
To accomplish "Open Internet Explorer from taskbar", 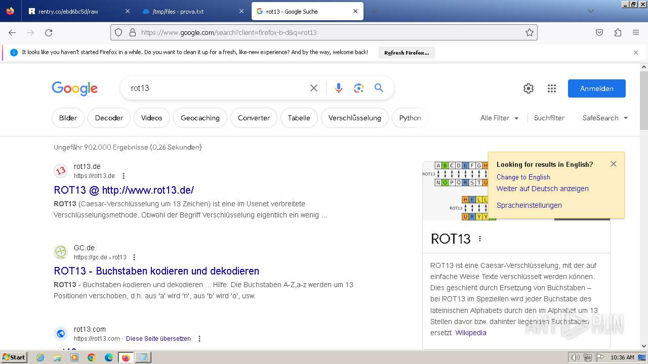I will click(40, 357).
